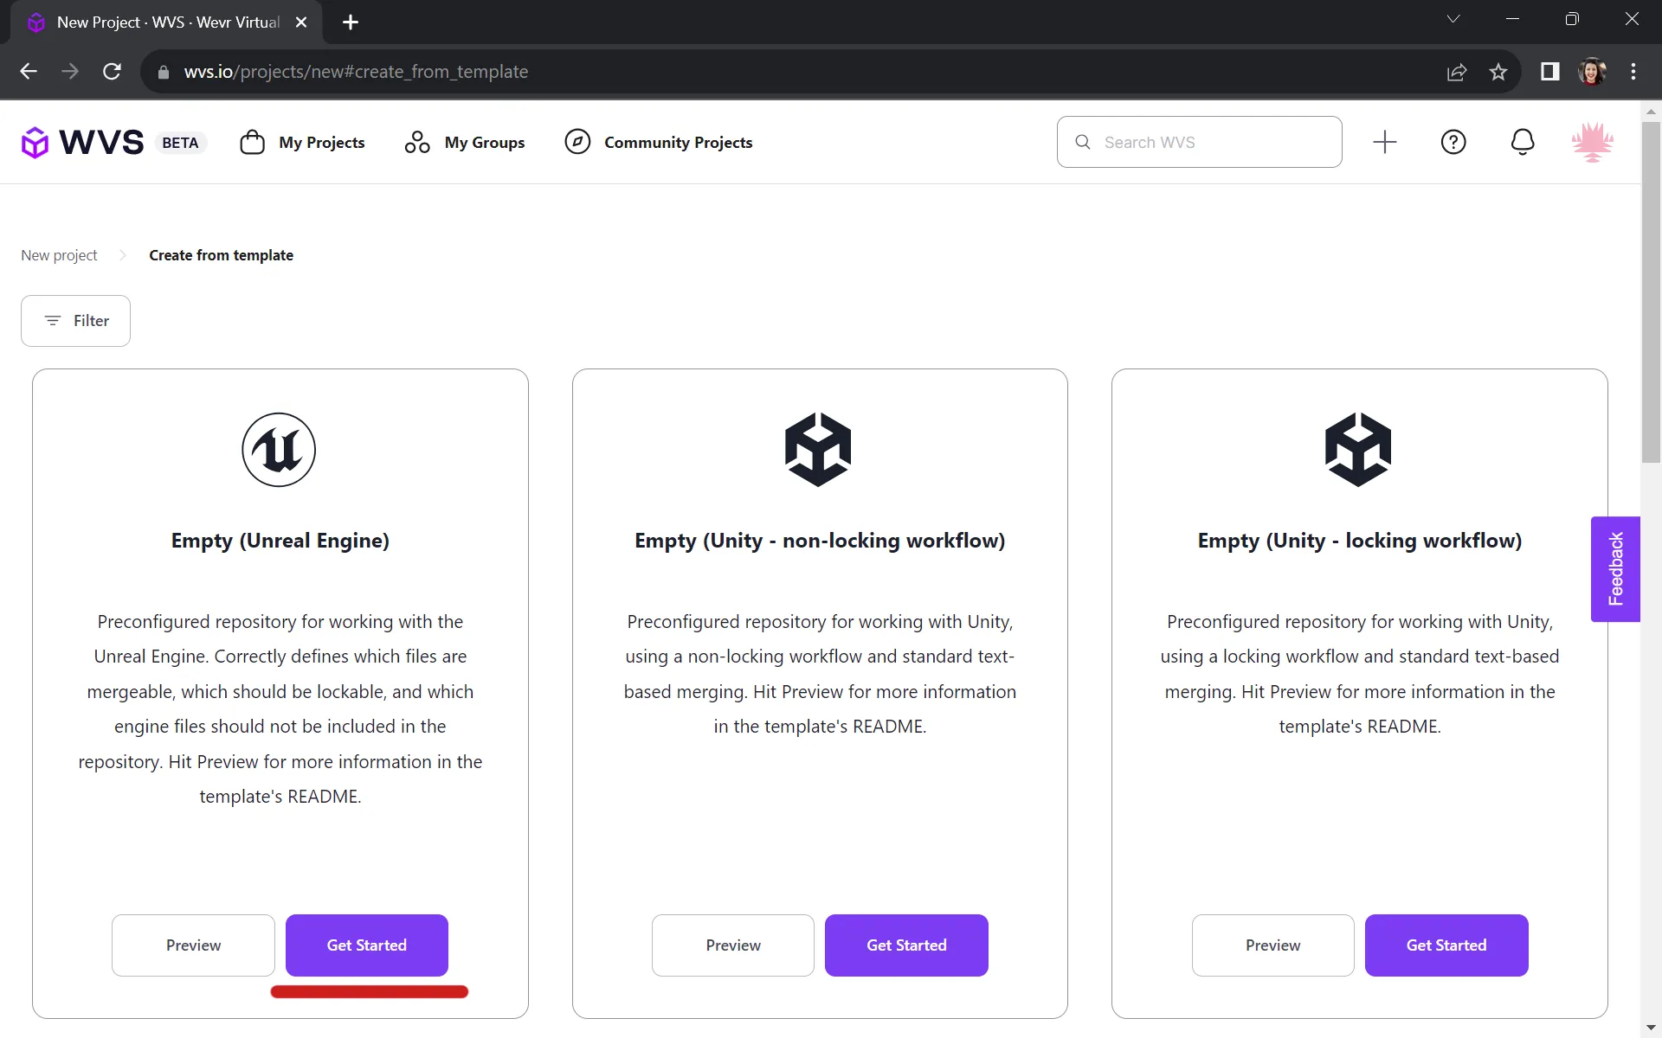Open the notifications bell

1523,141
